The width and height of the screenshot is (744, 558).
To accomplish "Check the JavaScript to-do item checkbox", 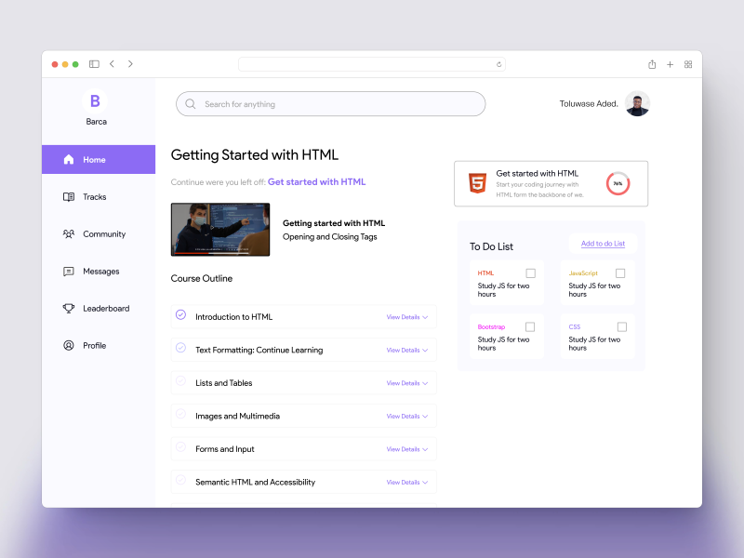I will [x=620, y=273].
